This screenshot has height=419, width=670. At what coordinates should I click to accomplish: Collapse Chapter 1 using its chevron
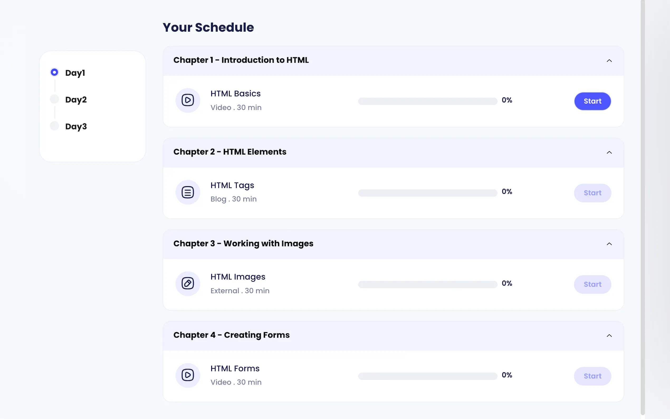click(x=609, y=61)
